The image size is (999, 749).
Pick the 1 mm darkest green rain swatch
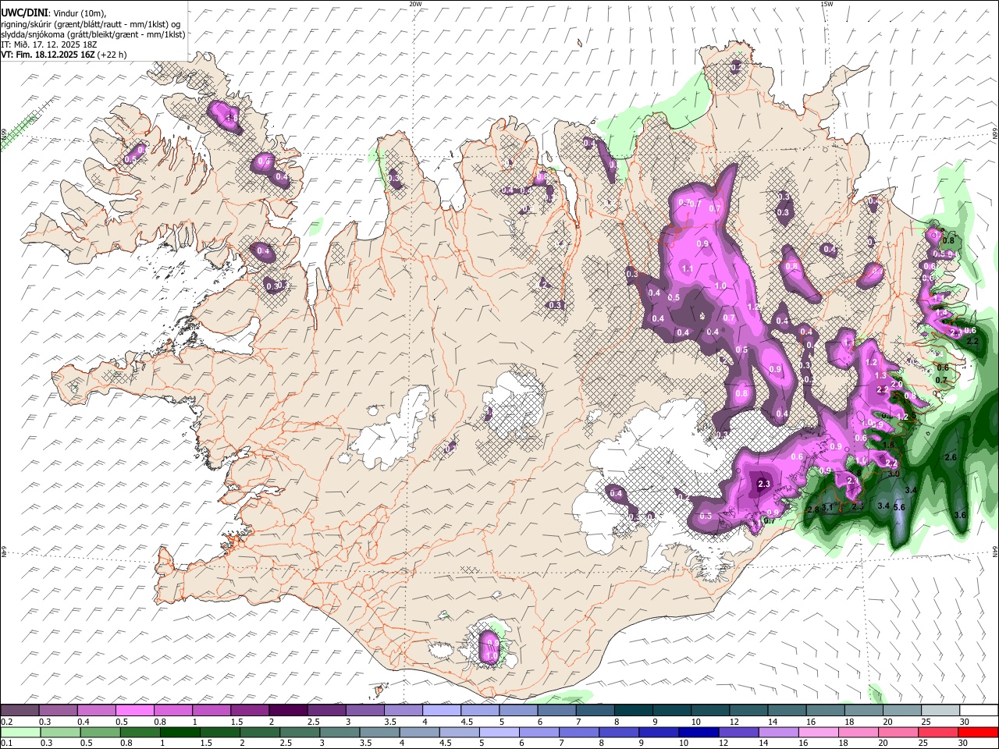click(x=180, y=732)
